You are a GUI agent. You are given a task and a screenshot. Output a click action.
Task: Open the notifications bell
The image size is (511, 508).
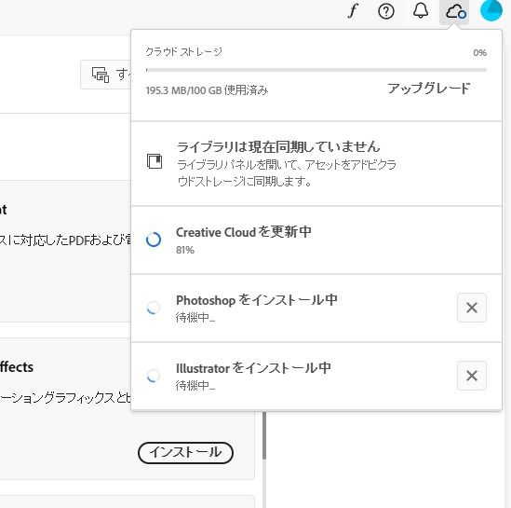(x=421, y=11)
